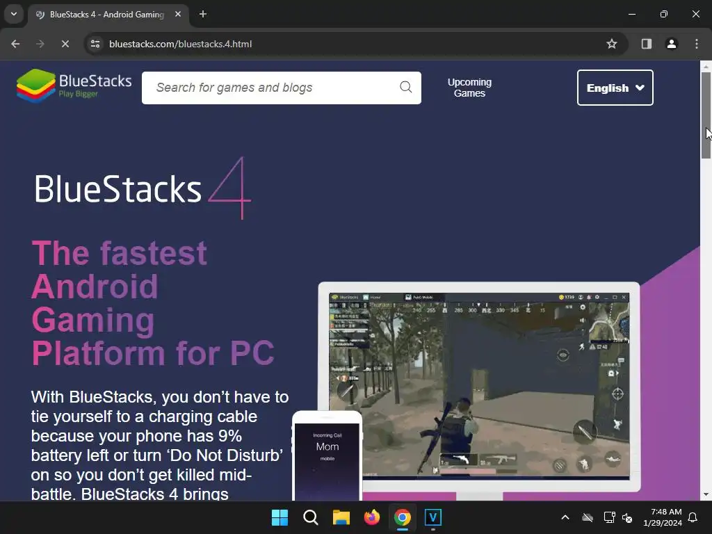Image resolution: width=712 pixels, height=534 pixels.
Task: Focus the 'Search for games and blogs' field
Action: point(281,88)
